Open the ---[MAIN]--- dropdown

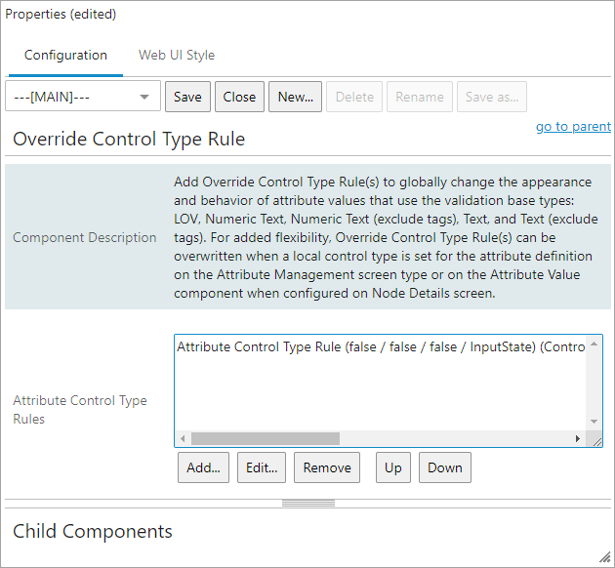(x=83, y=97)
